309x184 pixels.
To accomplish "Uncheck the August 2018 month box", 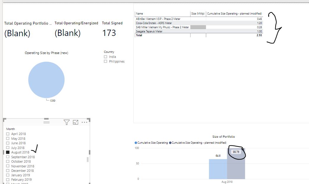I will click(8, 152).
